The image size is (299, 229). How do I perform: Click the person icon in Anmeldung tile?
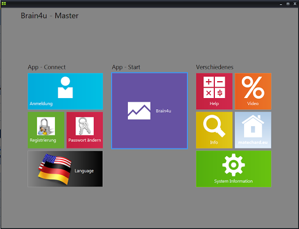pyautogui.click(x=65, y=88)
